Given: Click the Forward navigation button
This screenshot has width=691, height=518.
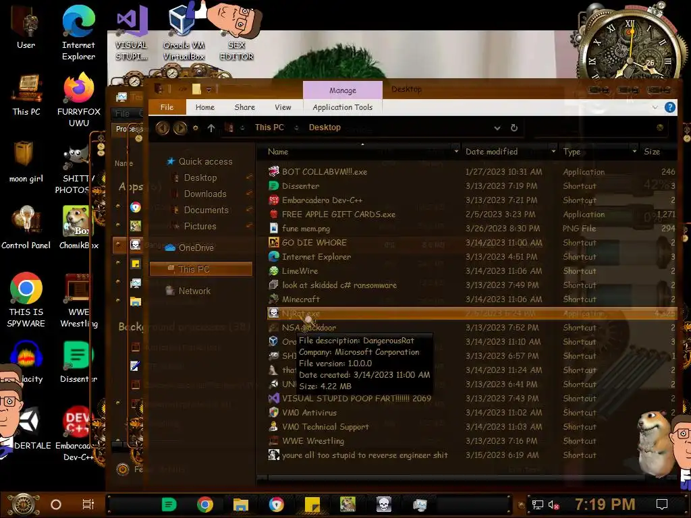Looking at the screenshot, I should click(x=179, y=127).
